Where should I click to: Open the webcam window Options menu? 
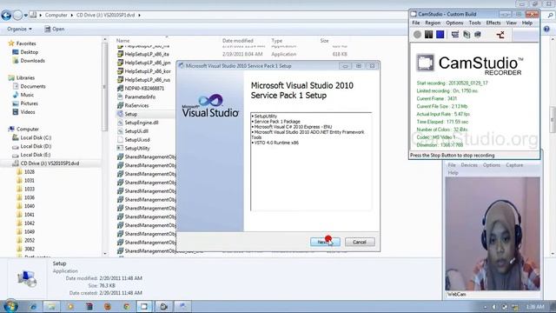[492, 165]
